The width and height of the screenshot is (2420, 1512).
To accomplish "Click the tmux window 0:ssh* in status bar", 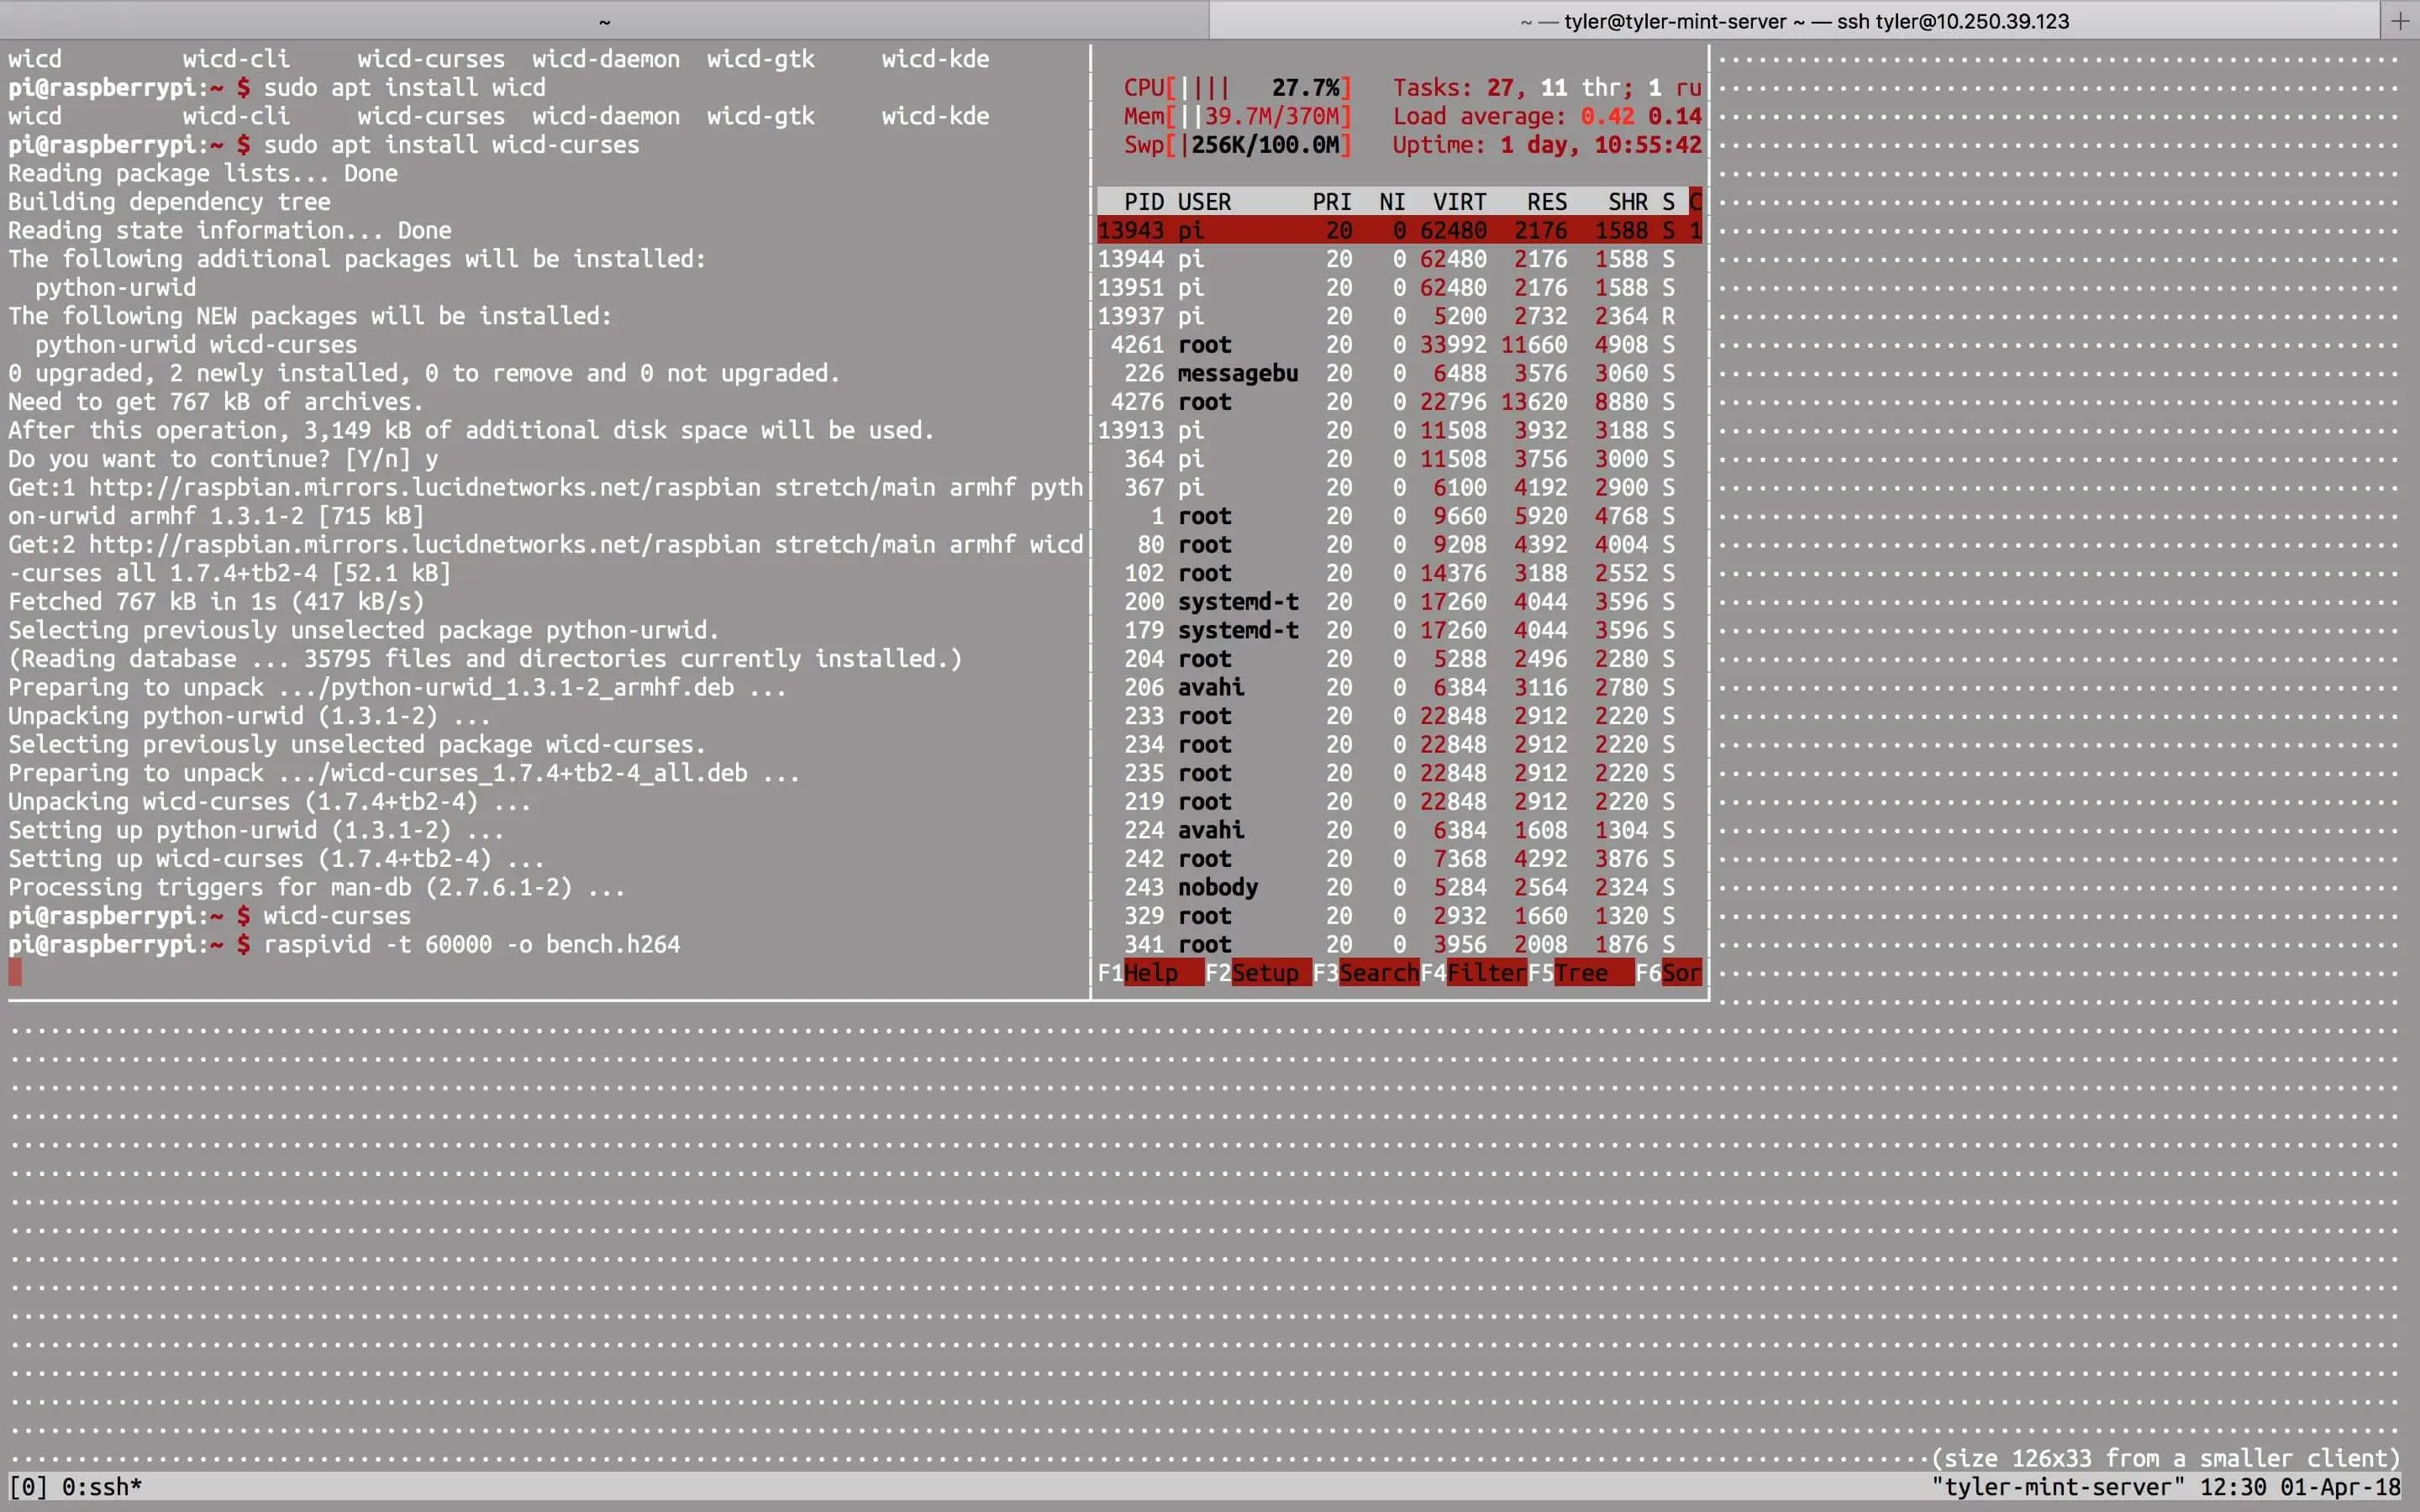I will coord(101,1487).
